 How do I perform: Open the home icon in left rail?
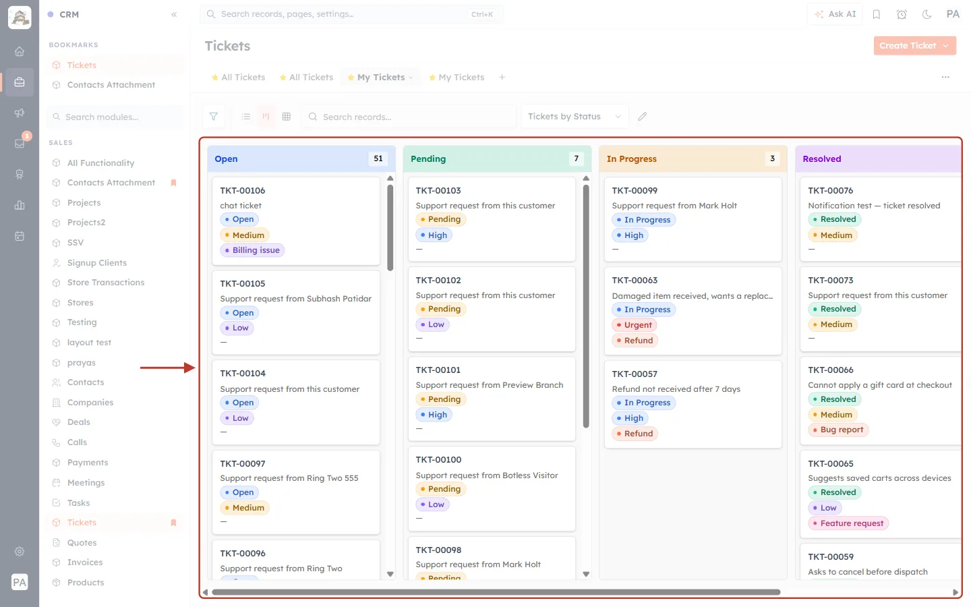click(20, 51)
